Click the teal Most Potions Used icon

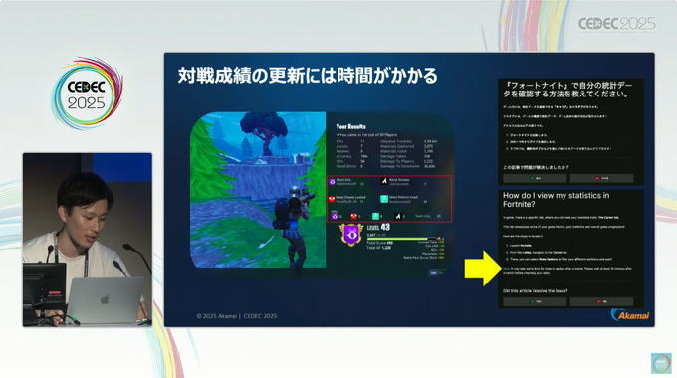384,199
